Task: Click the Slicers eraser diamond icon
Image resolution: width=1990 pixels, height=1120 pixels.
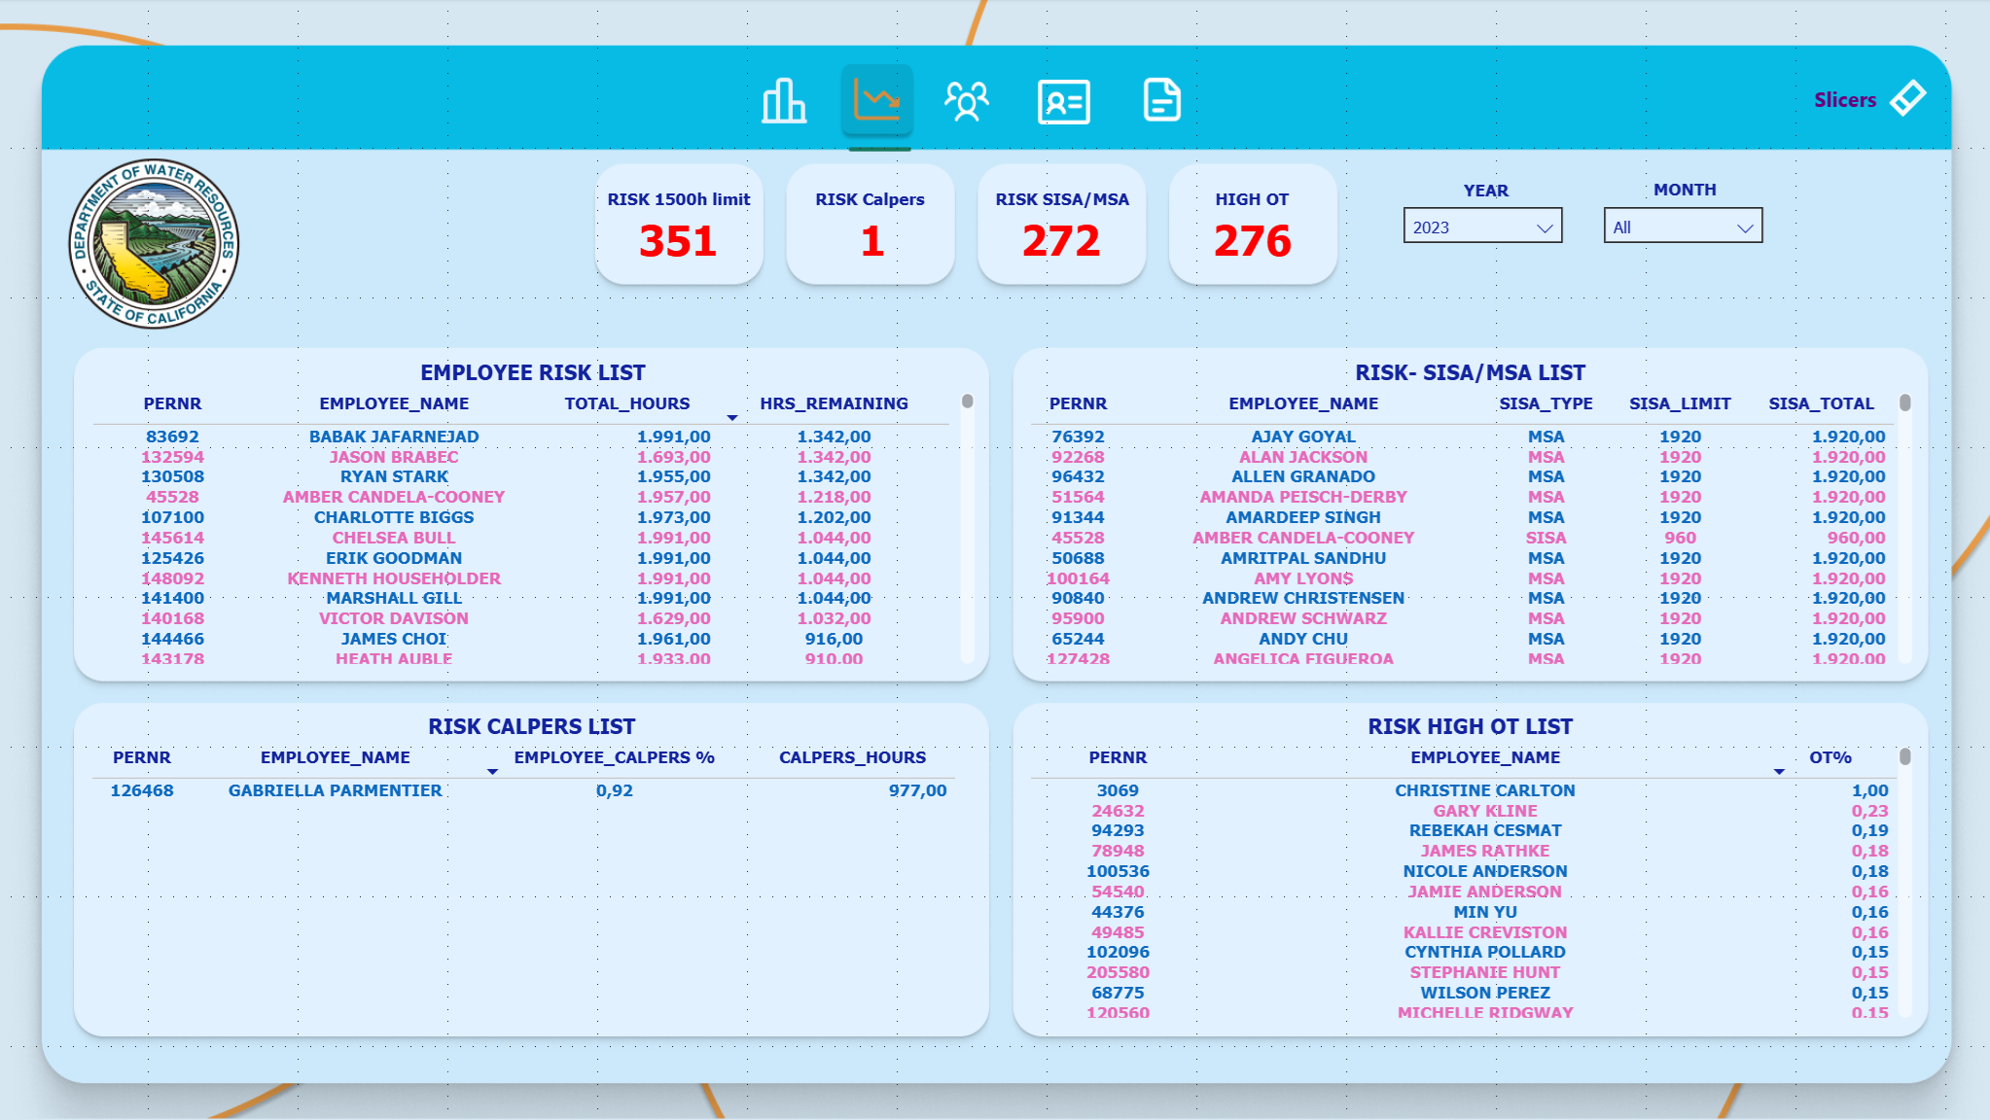Action: click(1907, 98)
